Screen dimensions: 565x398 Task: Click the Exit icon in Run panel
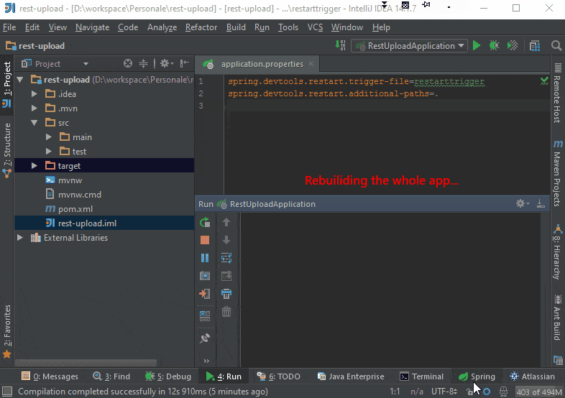205,294
